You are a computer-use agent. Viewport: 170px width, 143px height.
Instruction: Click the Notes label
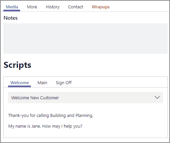pyautogui.click(x=11, y=18)
